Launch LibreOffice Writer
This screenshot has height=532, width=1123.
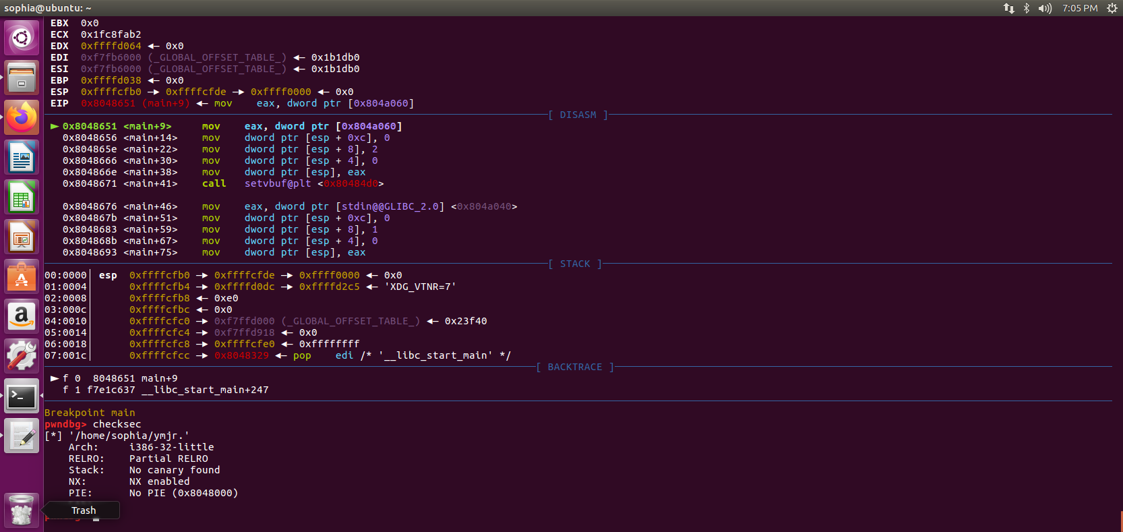[x=22, y=158]
